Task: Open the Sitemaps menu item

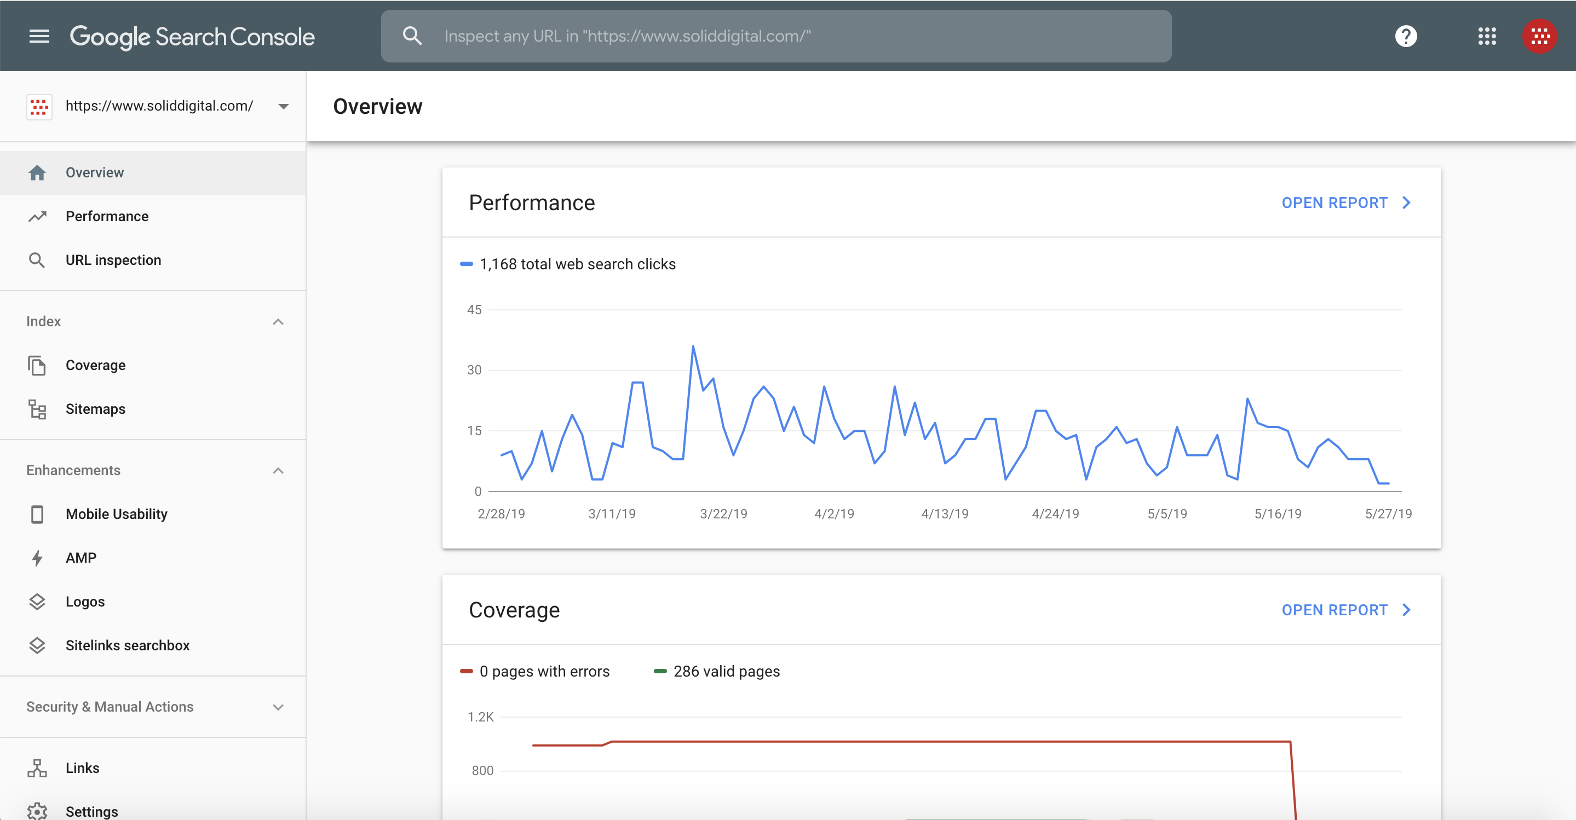Action: [153, 409]
